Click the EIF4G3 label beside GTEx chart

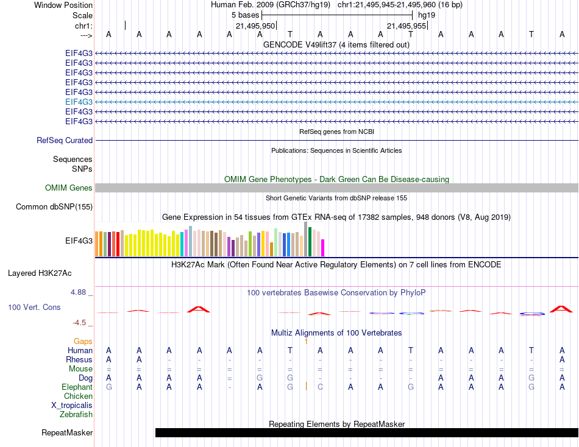(x=79, y=241)
